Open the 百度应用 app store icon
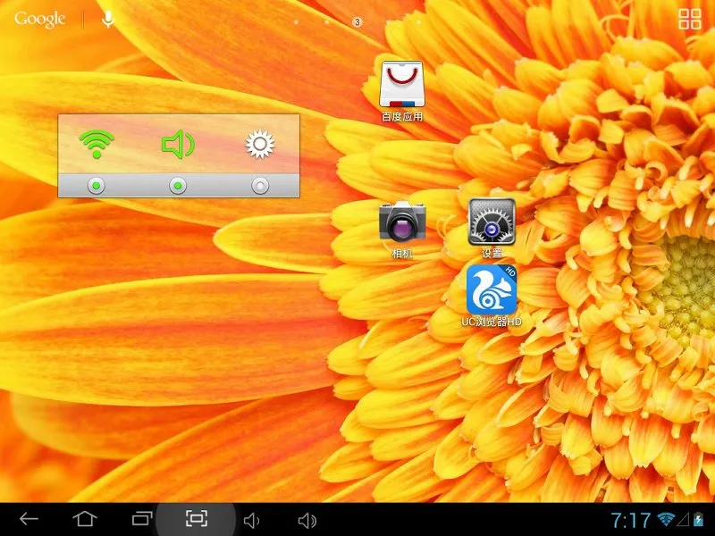This screenshot has height=536, width=715. point(401,91)
